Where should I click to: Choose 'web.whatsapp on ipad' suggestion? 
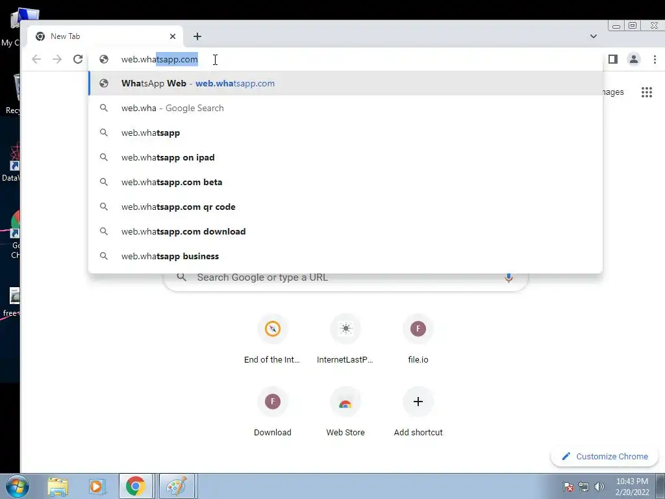tap(345, 157)
